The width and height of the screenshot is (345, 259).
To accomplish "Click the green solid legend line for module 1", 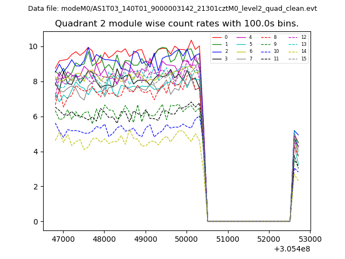I will pos(216,44).
